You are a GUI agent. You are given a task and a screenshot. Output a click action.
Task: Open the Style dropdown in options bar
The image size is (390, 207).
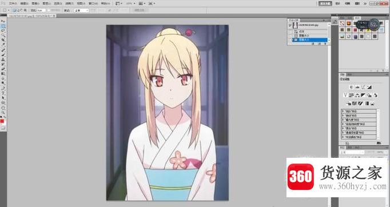pyautogui.click(x=81, y=10)
